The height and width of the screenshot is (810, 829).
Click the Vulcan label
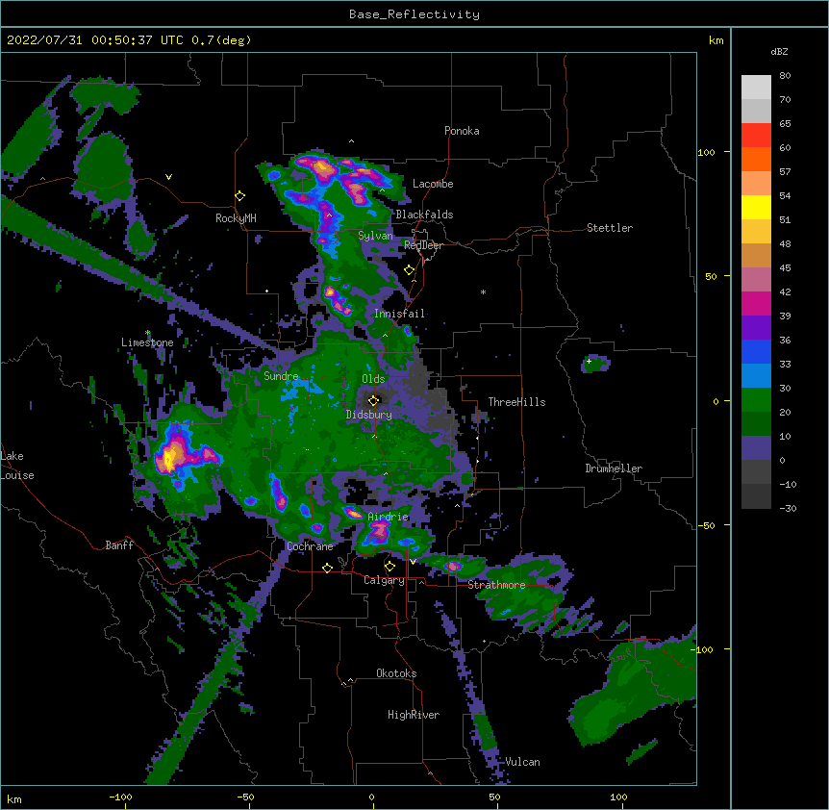[522, 762]
